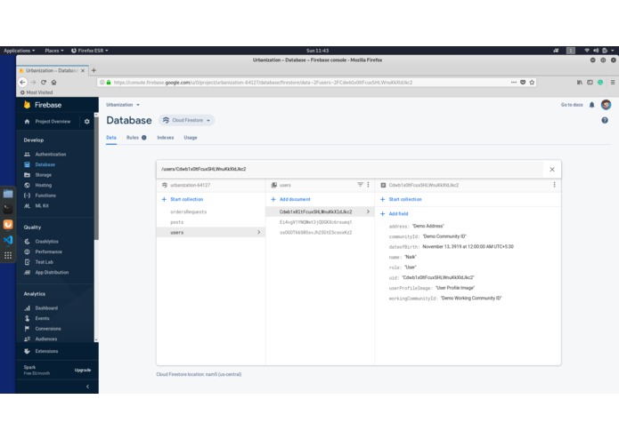The image size is (619, 439).
Task: Switch to the Rules tab
Action: (x=136, y=138)
